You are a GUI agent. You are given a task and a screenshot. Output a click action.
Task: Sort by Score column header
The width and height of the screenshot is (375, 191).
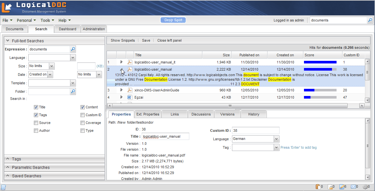(323, 55)
